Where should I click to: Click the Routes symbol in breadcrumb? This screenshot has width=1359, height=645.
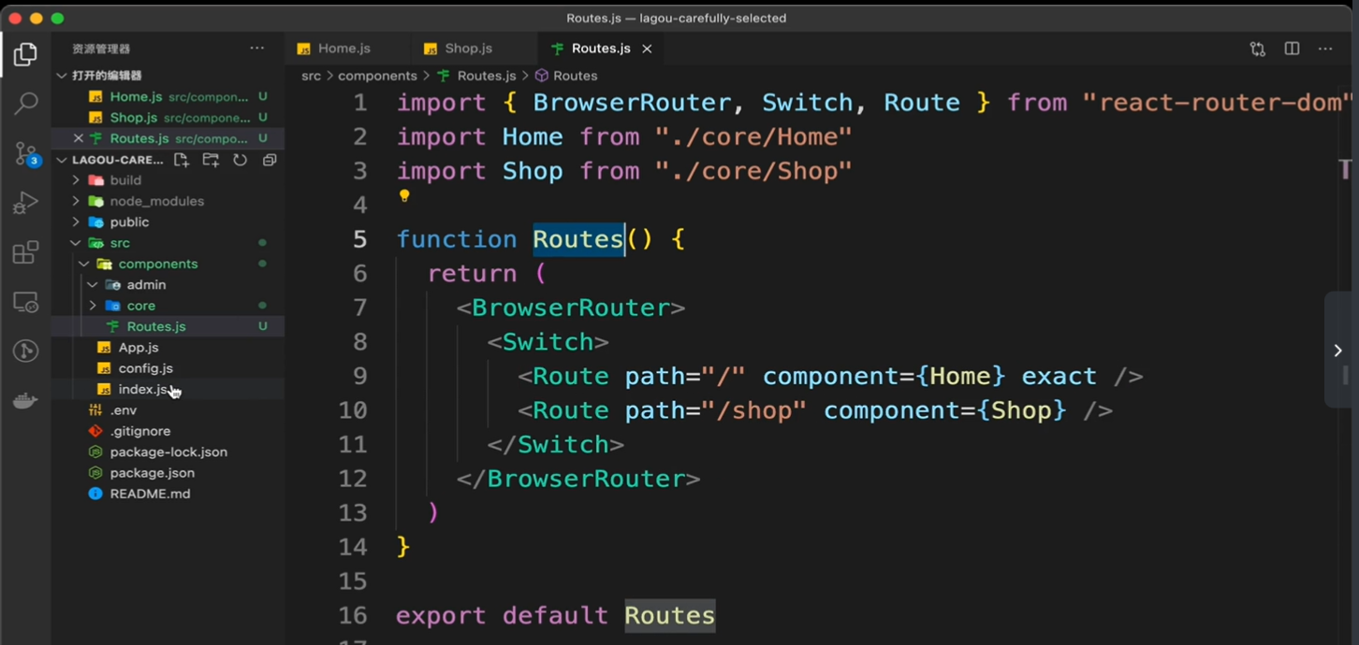point(575,76)
